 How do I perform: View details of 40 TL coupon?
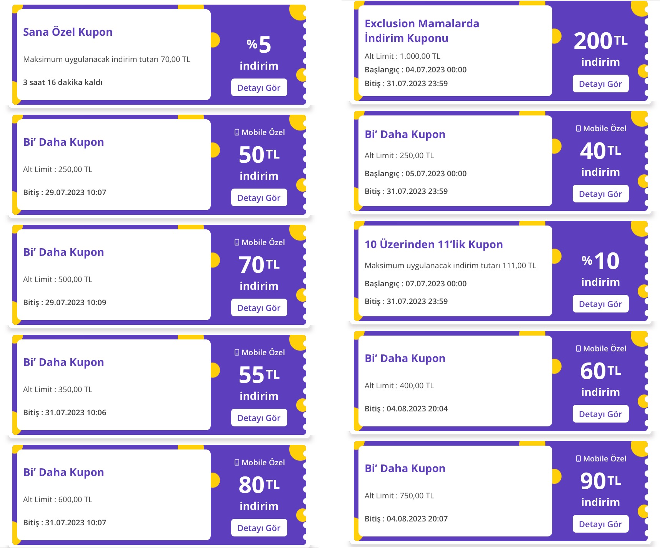[x=600, y=194]
